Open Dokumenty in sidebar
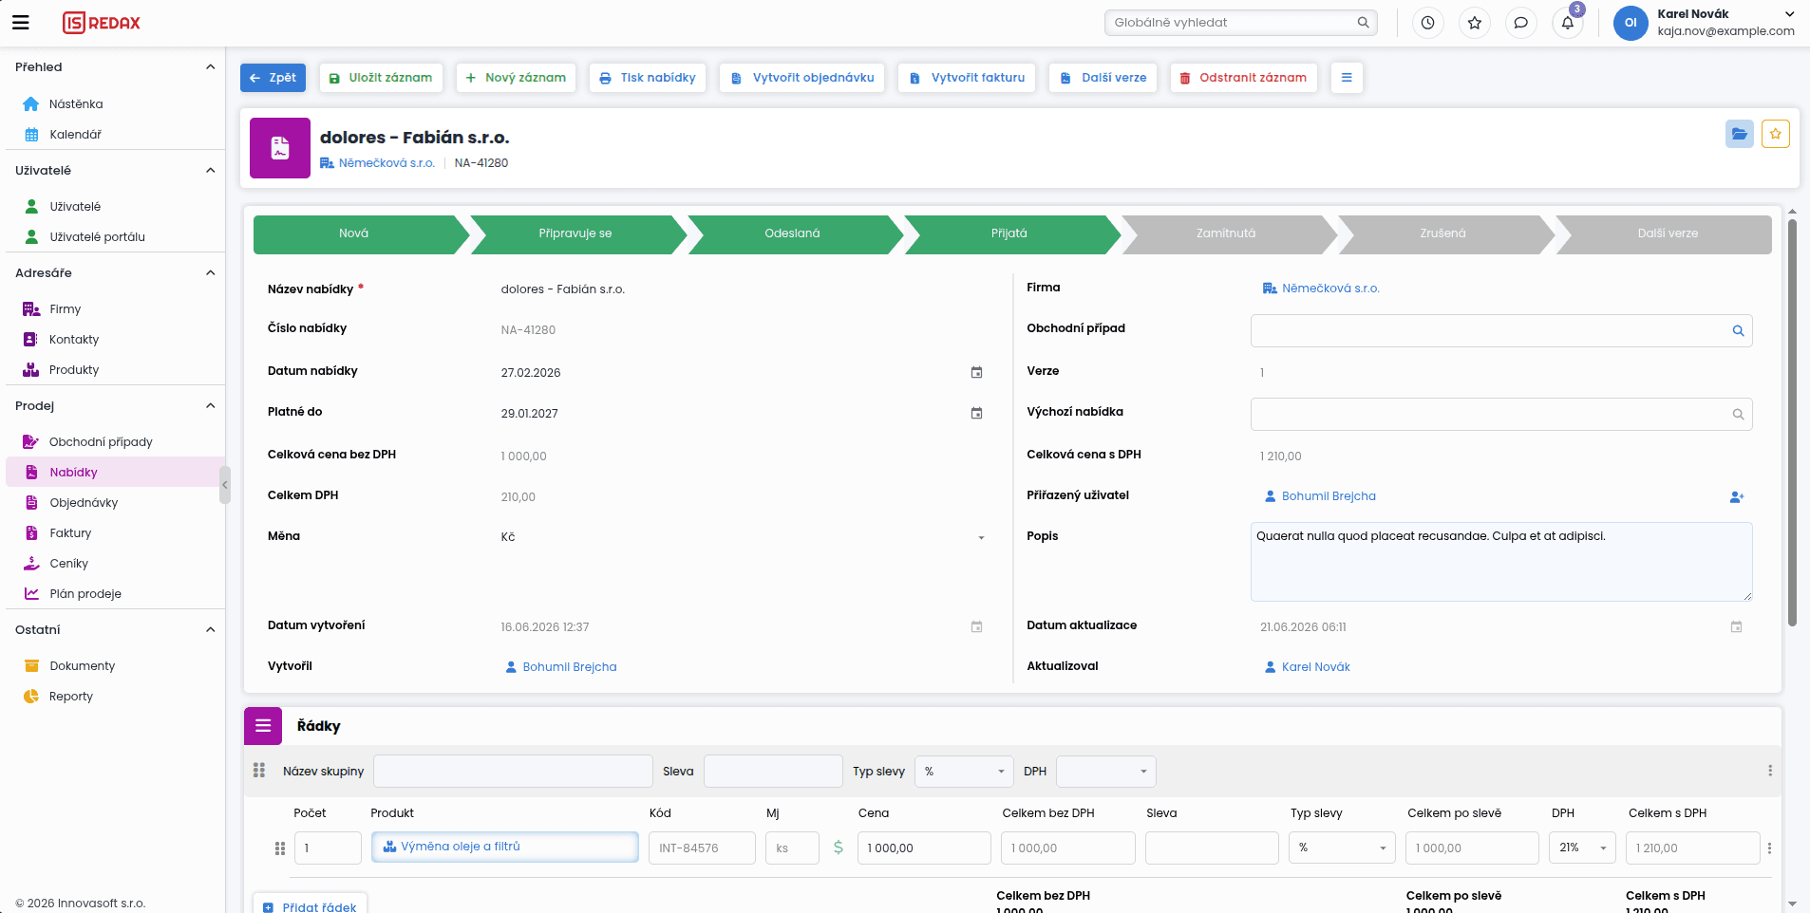Image resolution: width=1810 pixels, height=913 pixels. 82,666
